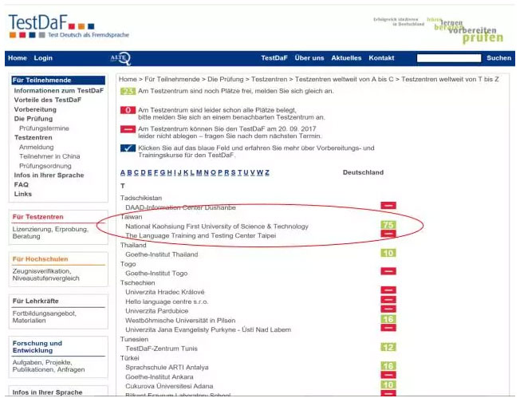Open the Über uns menu

click(309, 58)
